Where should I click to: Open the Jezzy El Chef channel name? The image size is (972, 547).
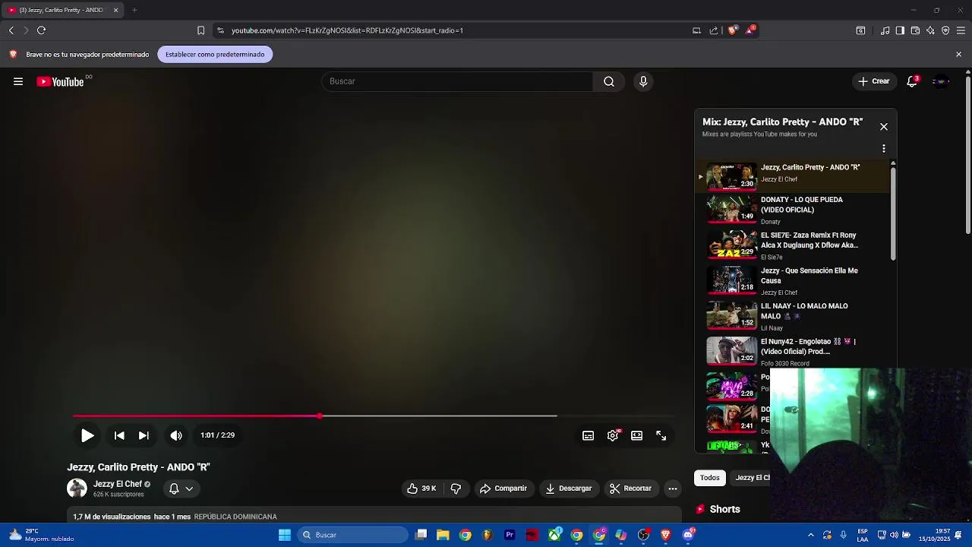118,484
